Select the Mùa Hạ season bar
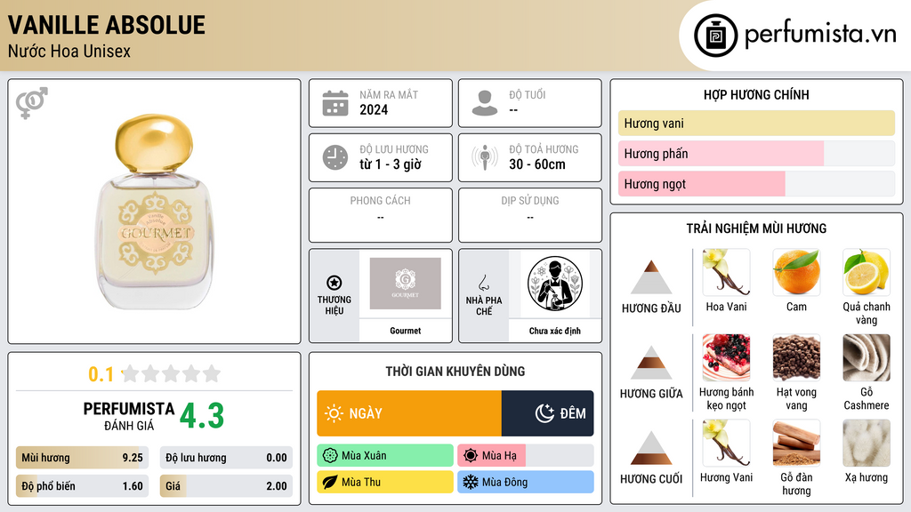This screenshot has height=512, width=911. tap(525, 456)
